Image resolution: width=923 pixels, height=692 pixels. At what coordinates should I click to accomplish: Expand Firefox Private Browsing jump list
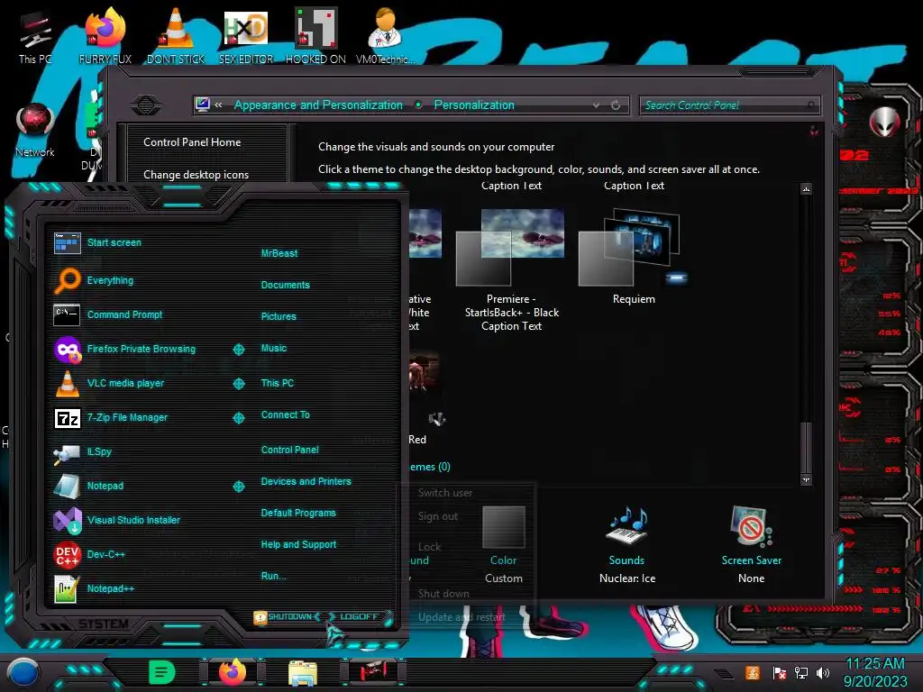click(x=238, y=350)
